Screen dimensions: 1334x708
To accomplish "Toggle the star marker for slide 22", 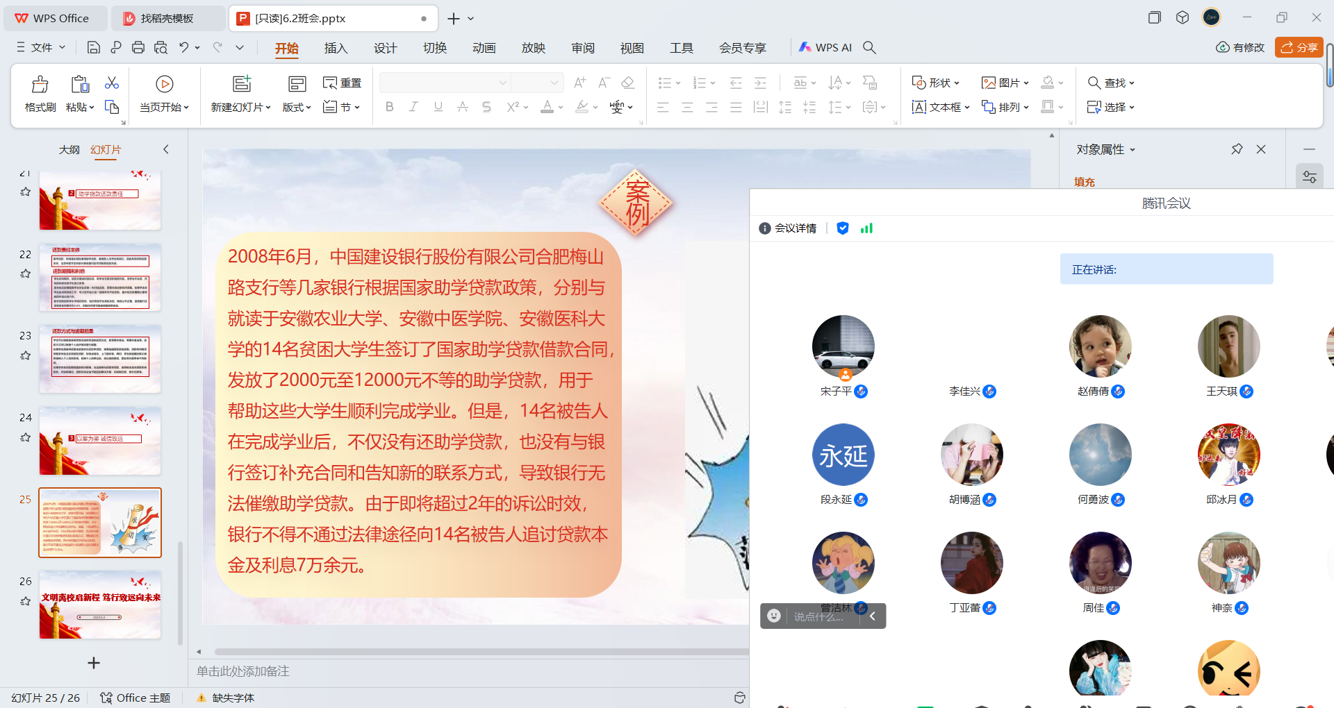I will point(26,273).
